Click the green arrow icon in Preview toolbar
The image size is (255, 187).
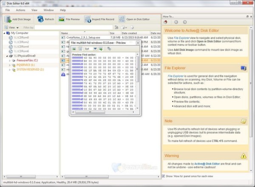[x=101, y=49]
